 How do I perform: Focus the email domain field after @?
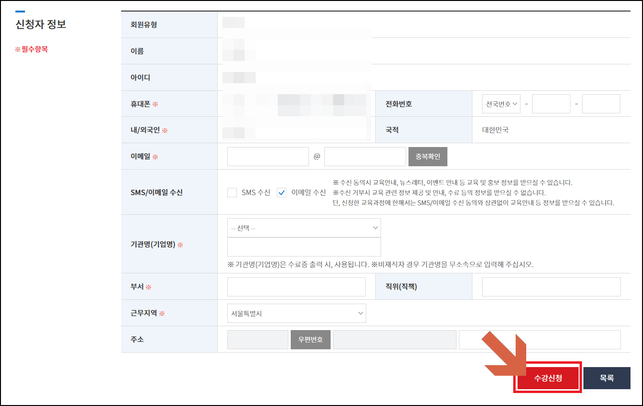[365, 157]
